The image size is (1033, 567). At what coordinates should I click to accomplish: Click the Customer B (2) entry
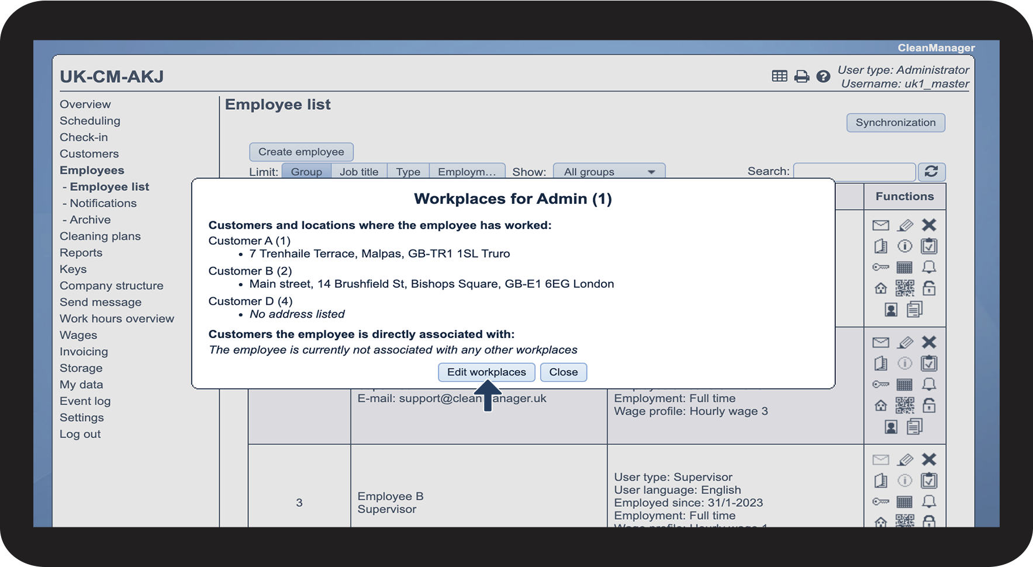pyautogui.click(x=250, y=271)
